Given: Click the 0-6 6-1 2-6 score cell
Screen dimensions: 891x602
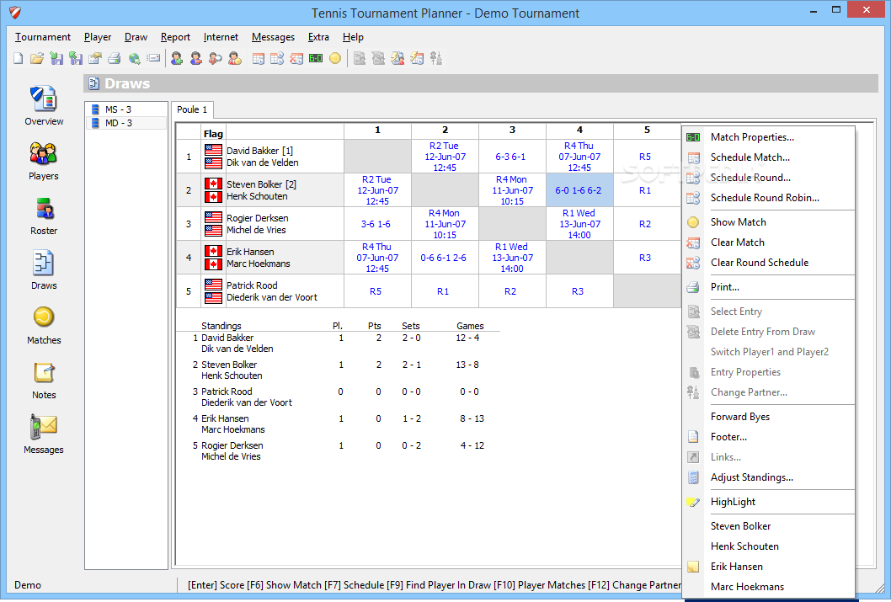Looking at the screenshot, I should click(x=445, y=258).
